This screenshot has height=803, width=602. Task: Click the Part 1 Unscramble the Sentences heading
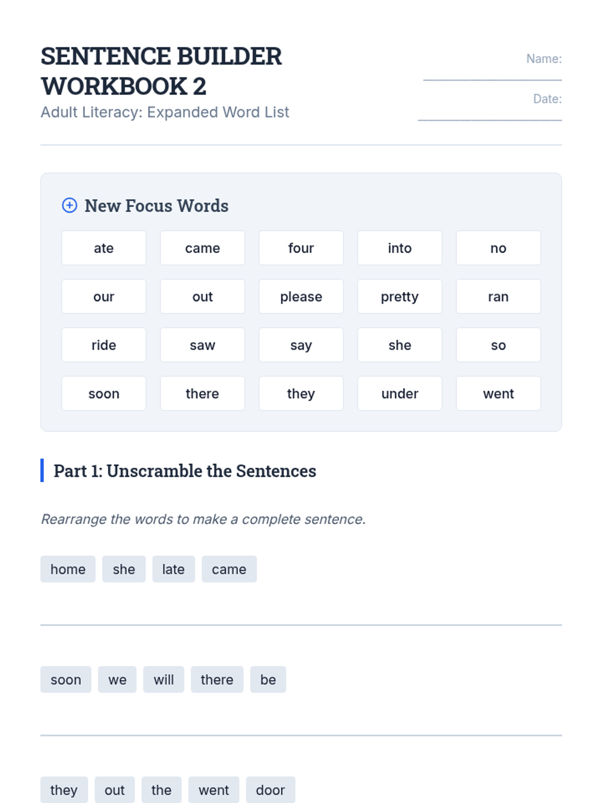pyautogui.click(x=185, y=471)
